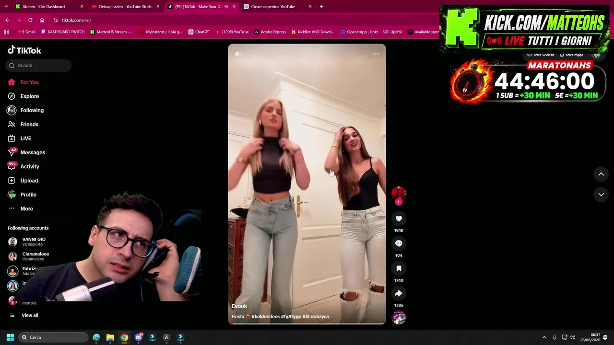This screenshot has width=614, height=345.
Task: Open the Explore page
Action: (23, 96)
